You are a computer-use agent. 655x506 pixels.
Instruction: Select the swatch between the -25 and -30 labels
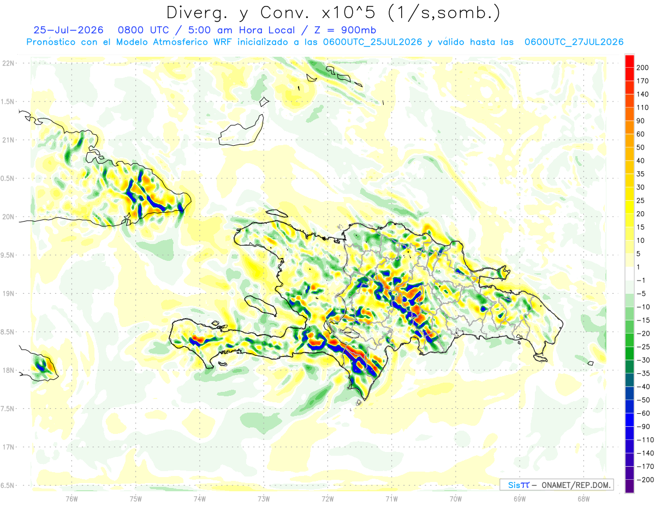[x=629, y=353]
